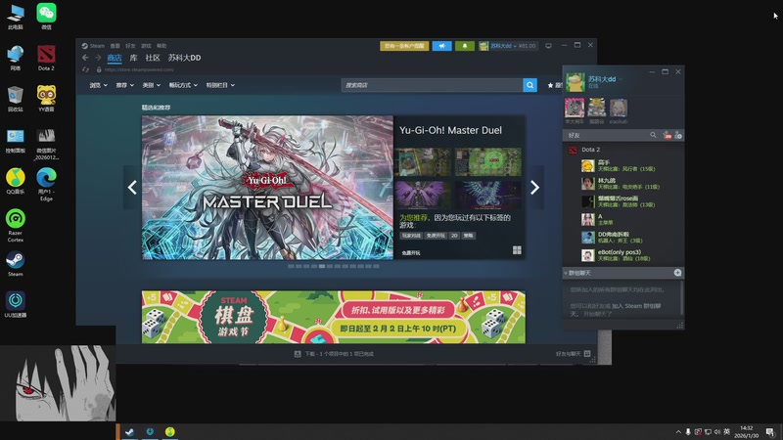Open the Steam menu in title bar
This screenshot has width=783, height=440.
(x=97, y=46)
